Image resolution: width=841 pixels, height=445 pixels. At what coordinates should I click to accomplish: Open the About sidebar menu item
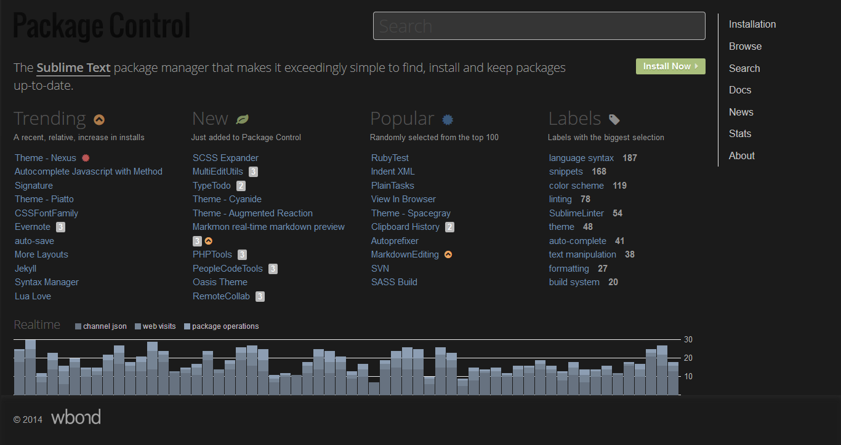(x=742, y=156)
